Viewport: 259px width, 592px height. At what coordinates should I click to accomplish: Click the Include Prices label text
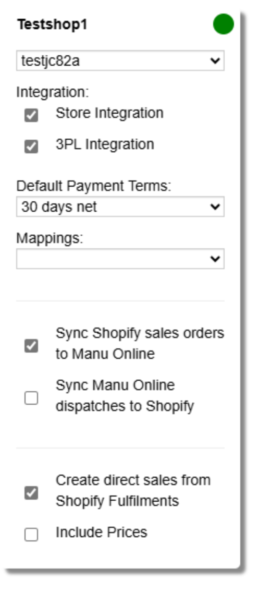coord(102,532)
